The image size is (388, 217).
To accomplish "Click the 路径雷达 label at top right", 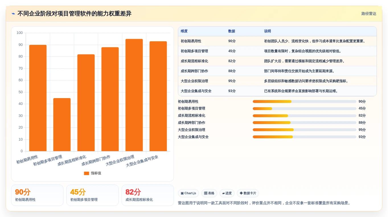I will point(369,14).
